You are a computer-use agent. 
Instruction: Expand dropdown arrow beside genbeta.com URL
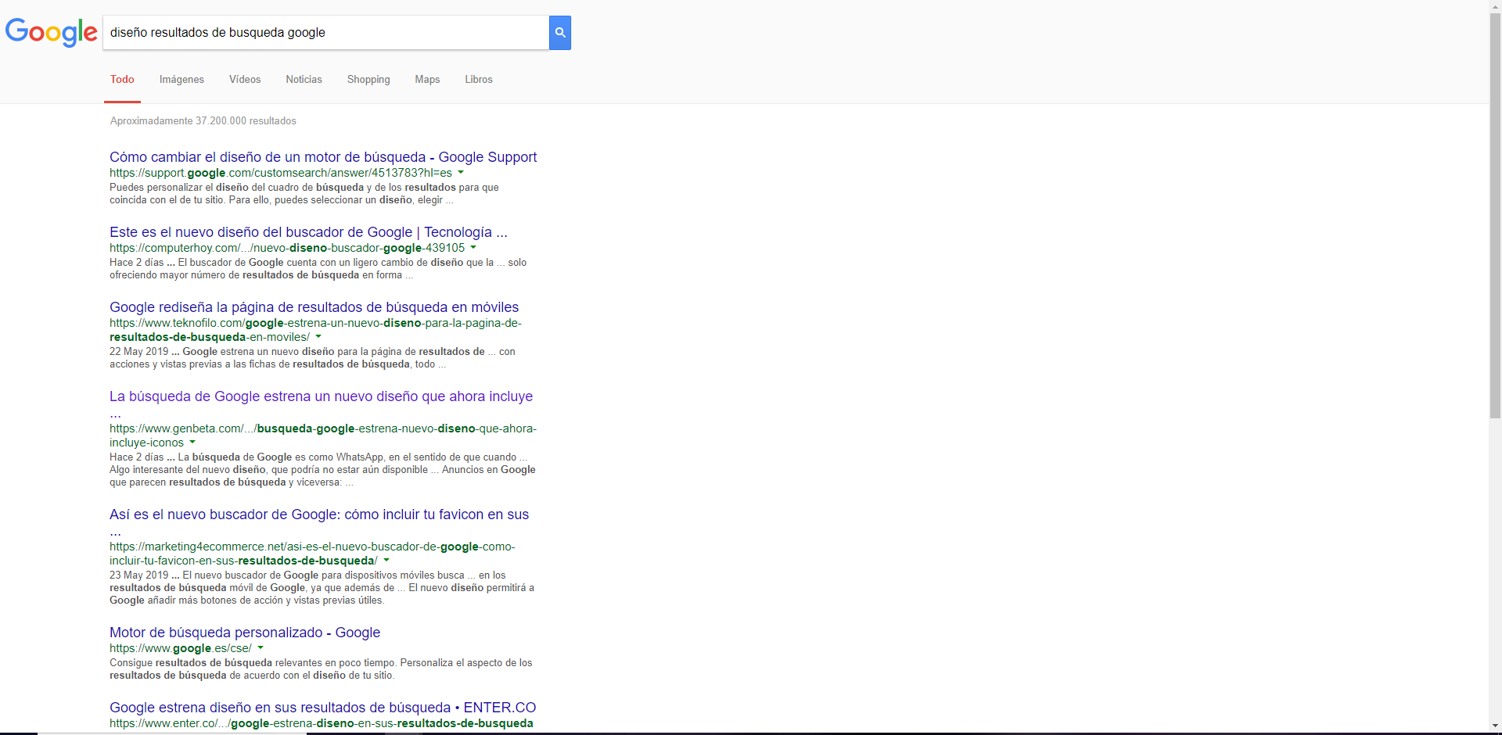(x=192, y=442)
